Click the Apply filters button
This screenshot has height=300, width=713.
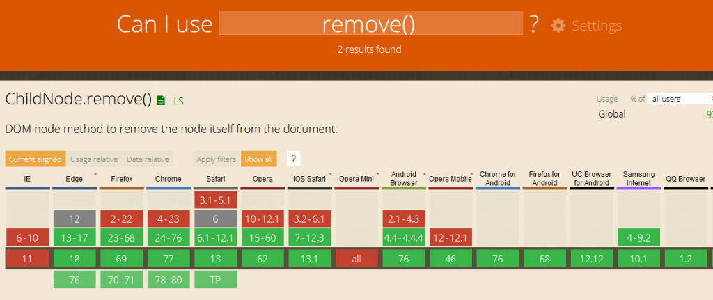217,159
